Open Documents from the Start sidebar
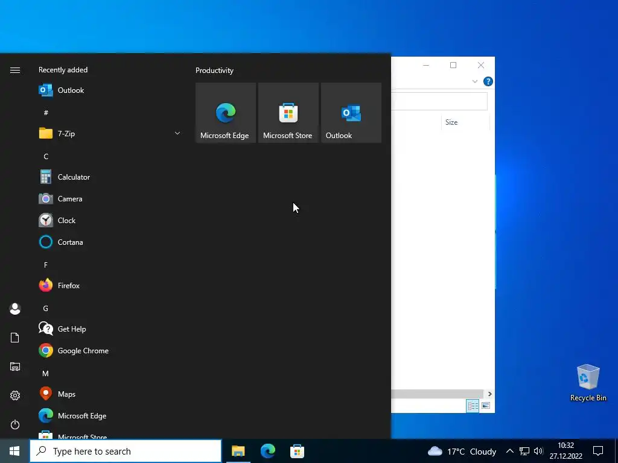618x463 pixels. tap(15, 338)
